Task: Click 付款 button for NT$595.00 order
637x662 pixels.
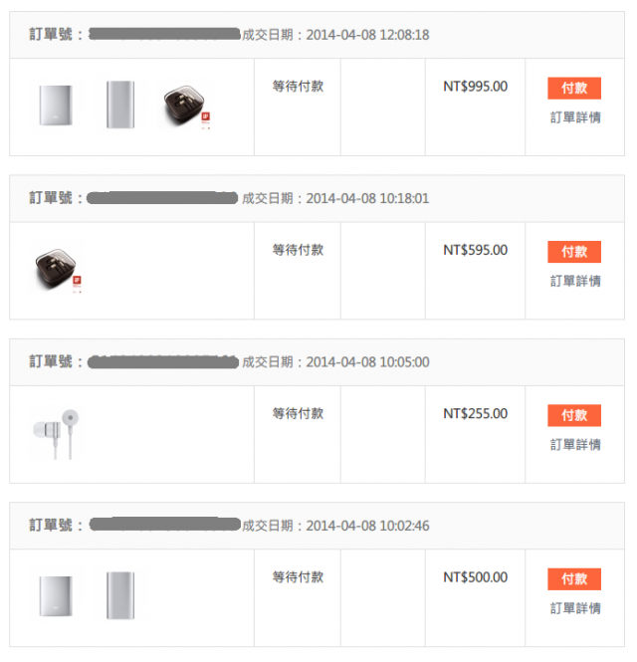Action: coord(574,252)
